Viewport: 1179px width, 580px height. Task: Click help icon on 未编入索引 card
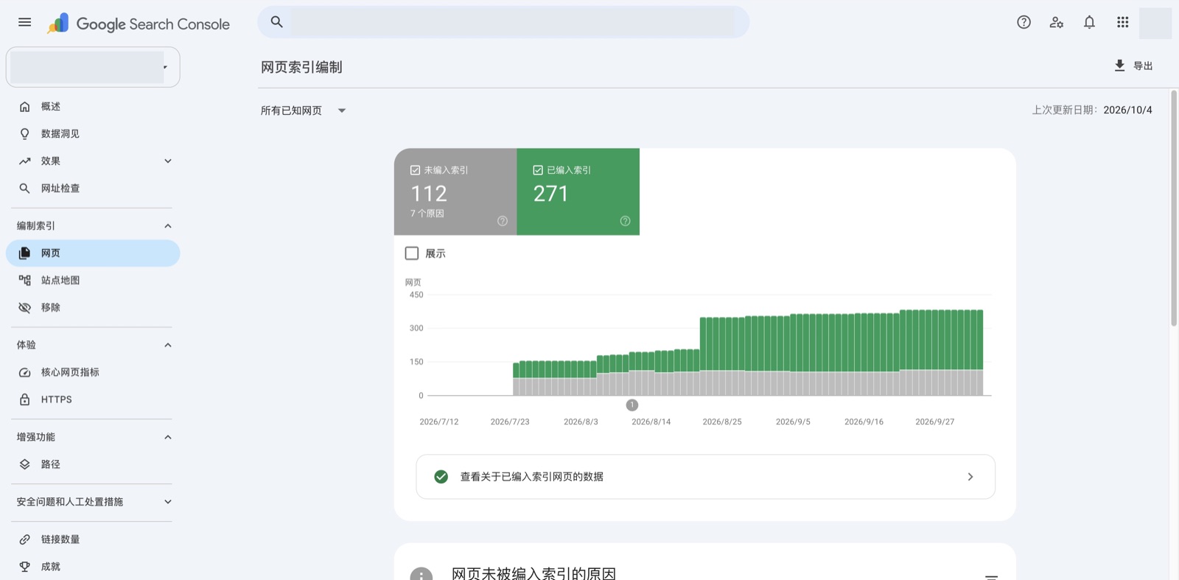point(503,221)
